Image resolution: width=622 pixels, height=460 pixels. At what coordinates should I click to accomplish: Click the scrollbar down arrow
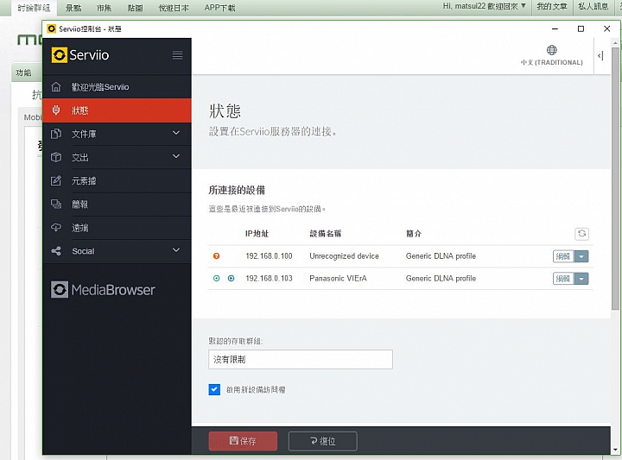pyautogui.click(x=615, y=450)
